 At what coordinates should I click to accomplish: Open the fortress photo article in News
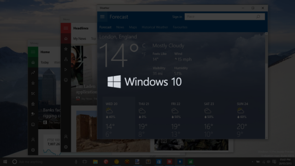(x=113, y=131)
